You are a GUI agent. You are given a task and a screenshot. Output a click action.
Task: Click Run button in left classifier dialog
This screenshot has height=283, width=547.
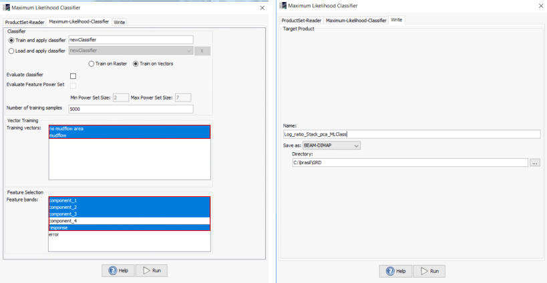point(151,270)
